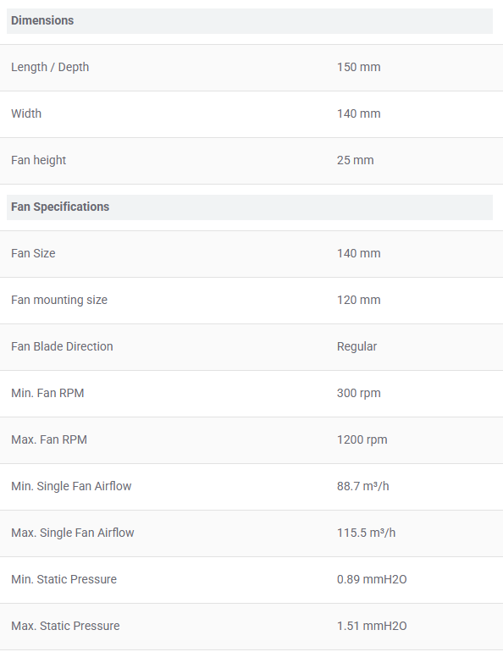This screenshot has width=503, height=652.
Task: Select the Fan Blade Direction label
Action: click(62, 346)
